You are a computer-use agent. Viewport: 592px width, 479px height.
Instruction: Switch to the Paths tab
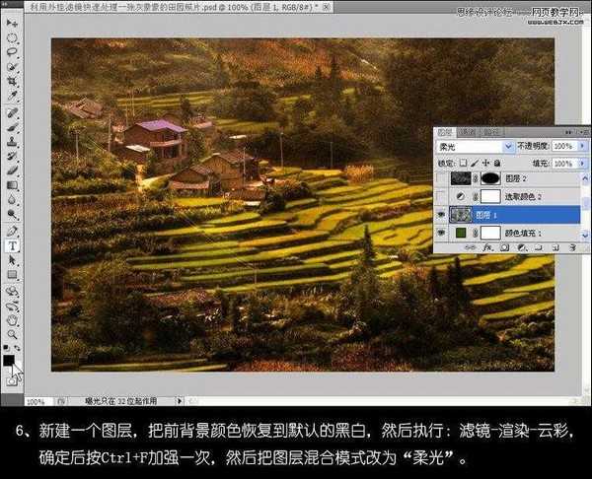(490, 131)
